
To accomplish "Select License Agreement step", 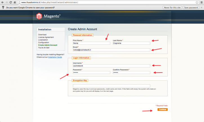I will [x=46, y=37].
